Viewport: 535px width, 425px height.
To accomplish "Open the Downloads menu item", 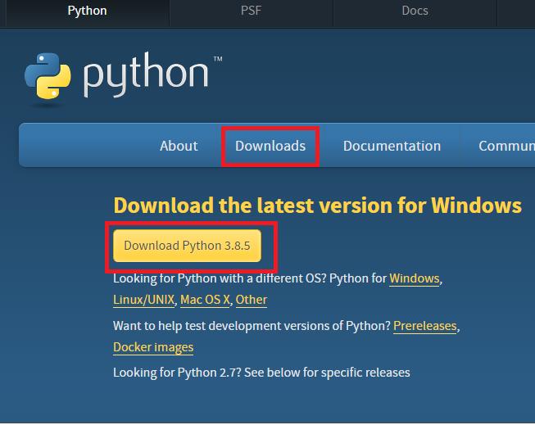I will 270,146.
